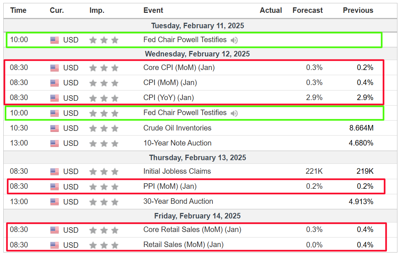Click the Actual column header

(x=271, y=11)
